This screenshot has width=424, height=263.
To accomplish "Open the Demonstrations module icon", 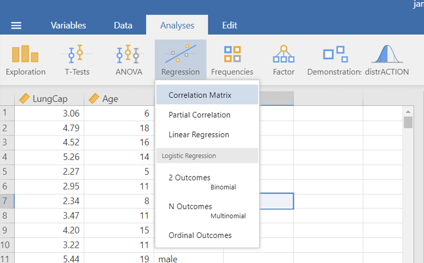I will [334, 60].
